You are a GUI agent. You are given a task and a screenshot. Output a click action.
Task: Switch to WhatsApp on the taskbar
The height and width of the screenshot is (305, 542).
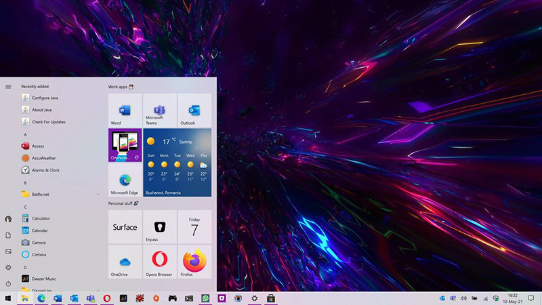[205, 298]
